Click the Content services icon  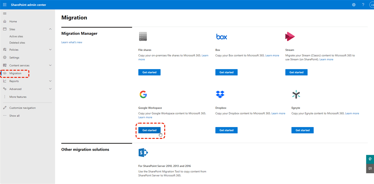5,65
